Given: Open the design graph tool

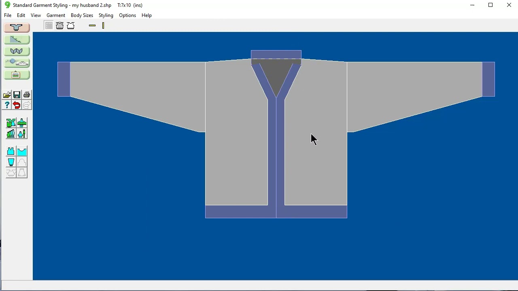Looking at the screenshot, I should click(x=17, y=39).
